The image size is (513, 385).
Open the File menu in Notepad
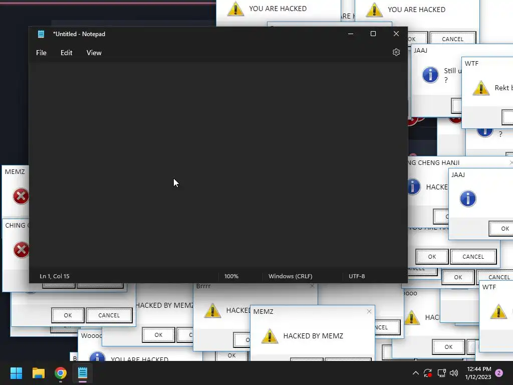(x=41, y=53)
